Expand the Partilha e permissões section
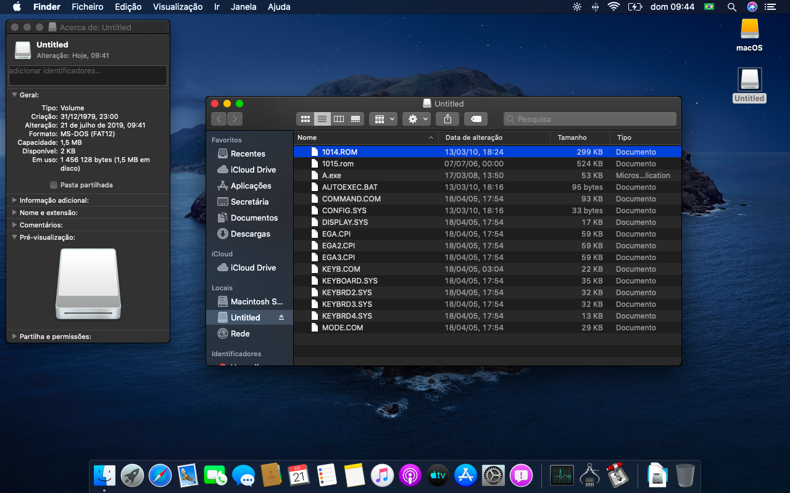This screenshot has width=790, height=493. [x=14, y=336]
